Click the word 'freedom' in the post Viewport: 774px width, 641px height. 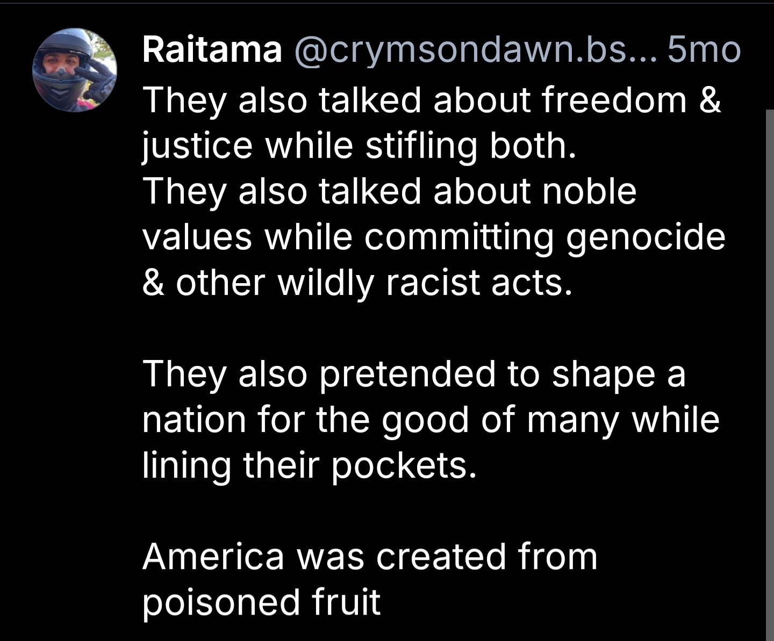614,100
